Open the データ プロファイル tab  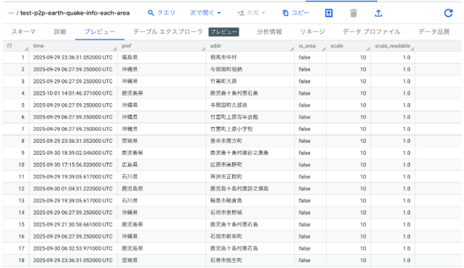[x=371, y=31]
